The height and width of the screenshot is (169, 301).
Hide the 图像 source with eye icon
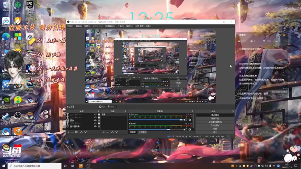(x=95, y=120)
